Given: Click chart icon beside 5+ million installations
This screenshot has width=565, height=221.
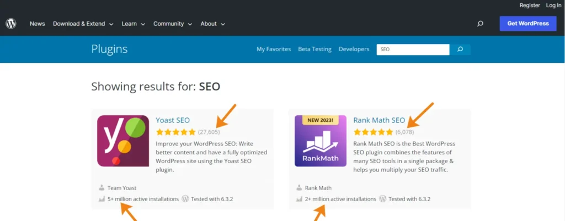Looking at the screenshot, I should point(102,199).
